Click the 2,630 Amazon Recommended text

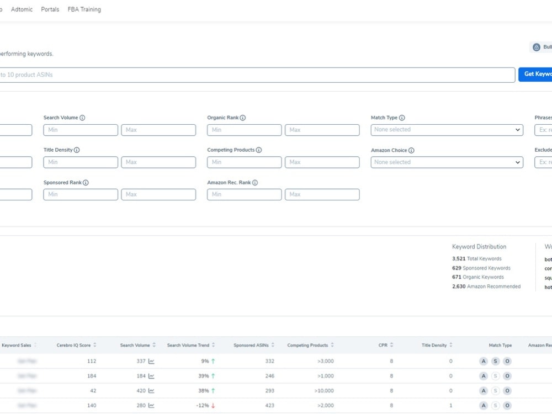(486, 286)
